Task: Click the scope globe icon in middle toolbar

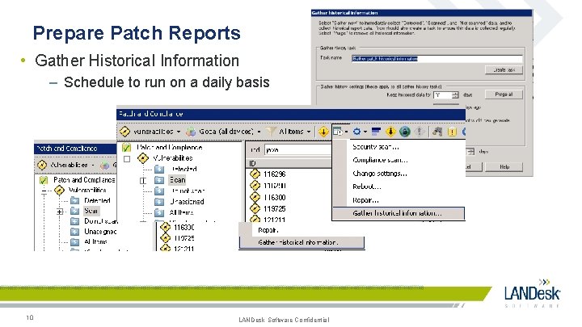Action: pos(191,132)
